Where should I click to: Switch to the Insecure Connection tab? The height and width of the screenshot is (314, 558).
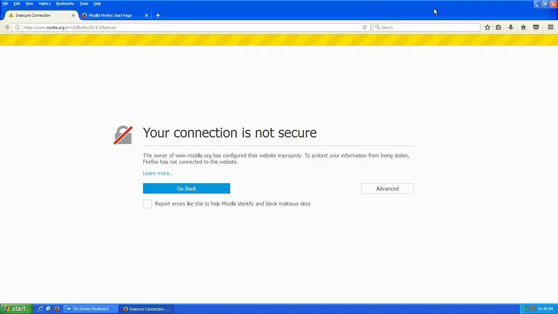(x=41, y=15)
